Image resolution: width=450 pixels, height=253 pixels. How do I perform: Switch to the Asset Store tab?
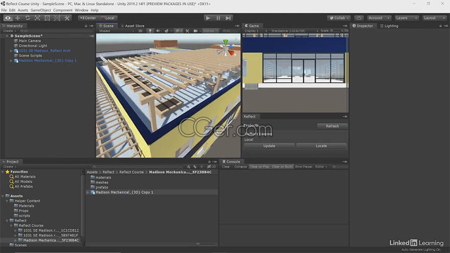132,26
